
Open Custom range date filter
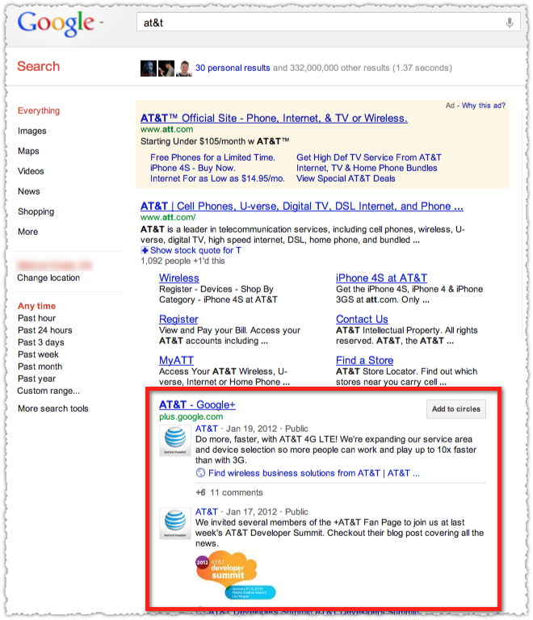coord(48,391)
